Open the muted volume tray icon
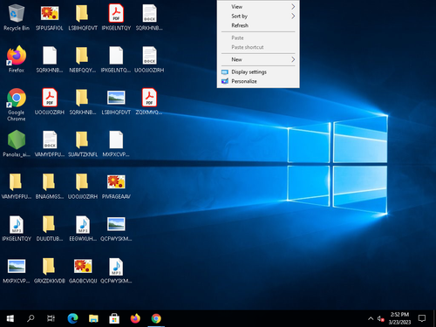The width and height of the screenshot is (436, 327). pyautogui.click(x=381, y=318)
